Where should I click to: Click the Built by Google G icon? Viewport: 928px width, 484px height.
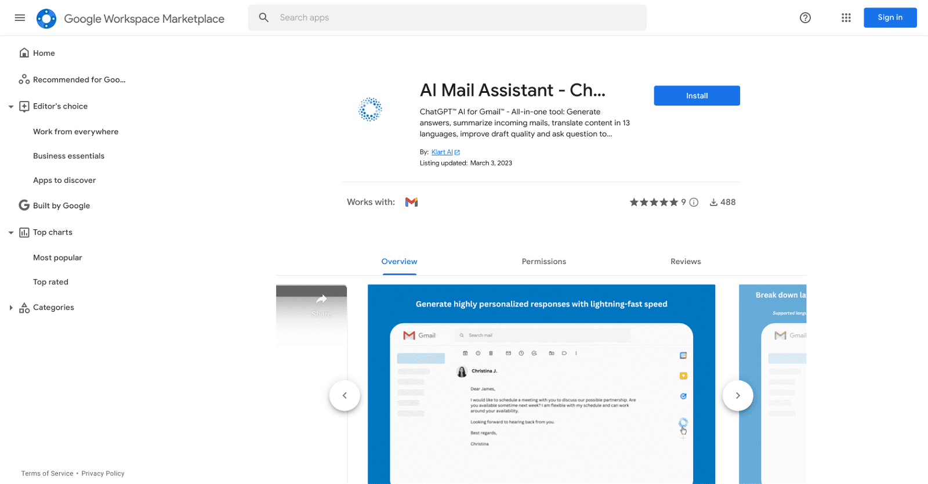24,205
